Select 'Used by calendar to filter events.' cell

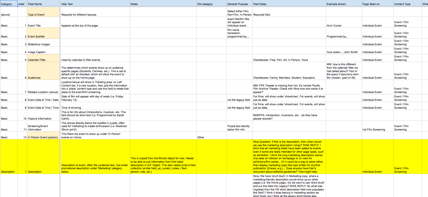point(95,58)
